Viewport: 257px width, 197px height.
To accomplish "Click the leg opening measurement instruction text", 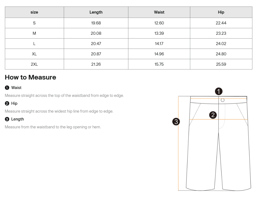I will (53, 127).
